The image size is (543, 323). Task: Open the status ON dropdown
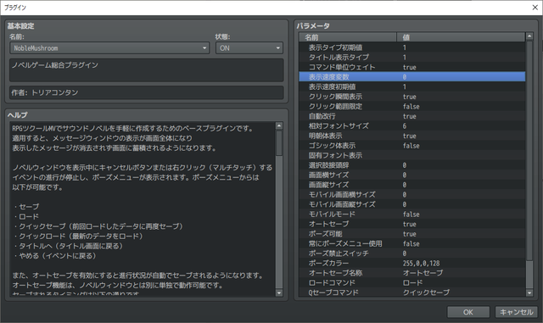click(x=249, y=47)
